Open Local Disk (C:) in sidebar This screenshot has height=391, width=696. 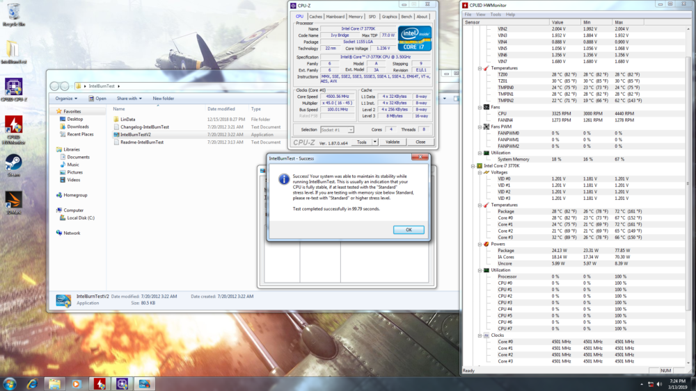pos(80,218)
